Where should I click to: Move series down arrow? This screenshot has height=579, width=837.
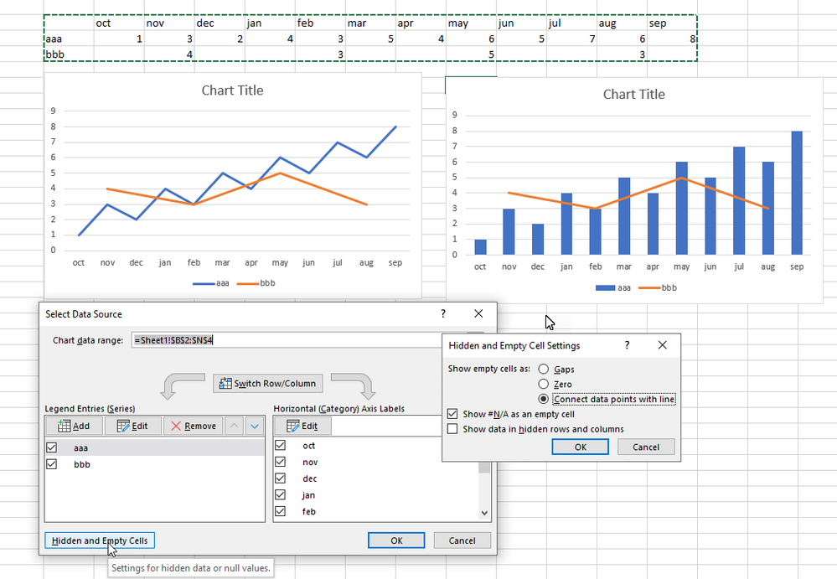[x=255, y=426]
